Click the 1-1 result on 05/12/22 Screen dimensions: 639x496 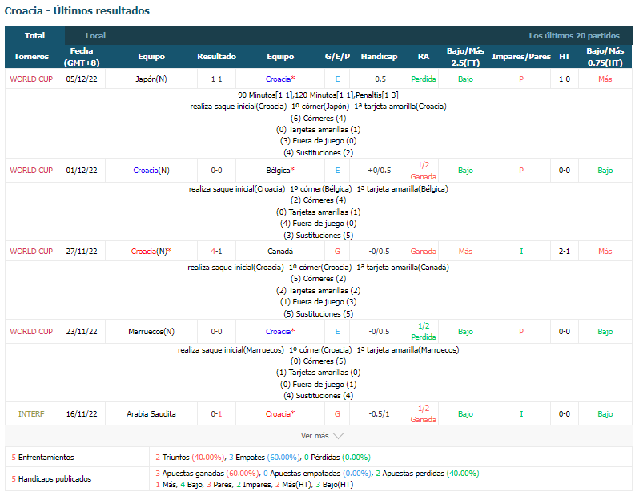pos(216,79)
